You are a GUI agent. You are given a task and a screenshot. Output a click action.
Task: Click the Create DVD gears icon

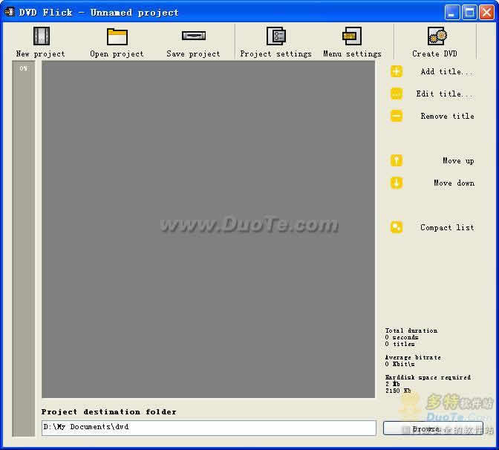tap(437, 36)
